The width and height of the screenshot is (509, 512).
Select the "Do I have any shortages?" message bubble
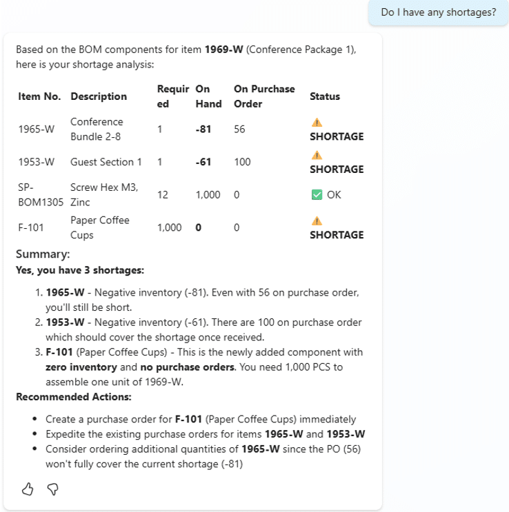(438, 12)
